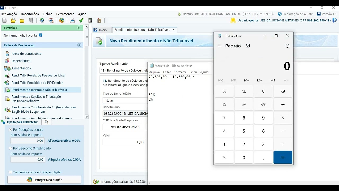Click the trash can delete icon
Image resolution: width=339 pixels, height=191 pixels.
click(31, 20)
